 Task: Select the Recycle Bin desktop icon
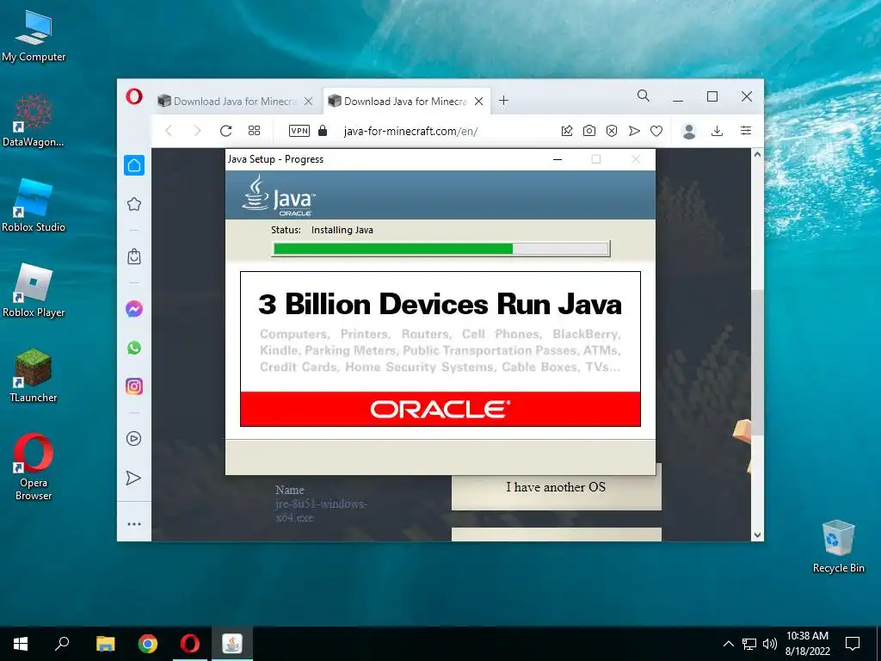point(838,547)
